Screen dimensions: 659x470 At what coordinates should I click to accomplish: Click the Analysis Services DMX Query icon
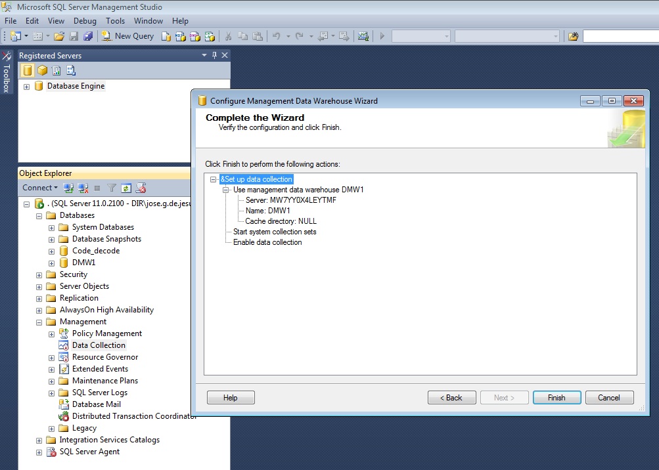point(194,37)
